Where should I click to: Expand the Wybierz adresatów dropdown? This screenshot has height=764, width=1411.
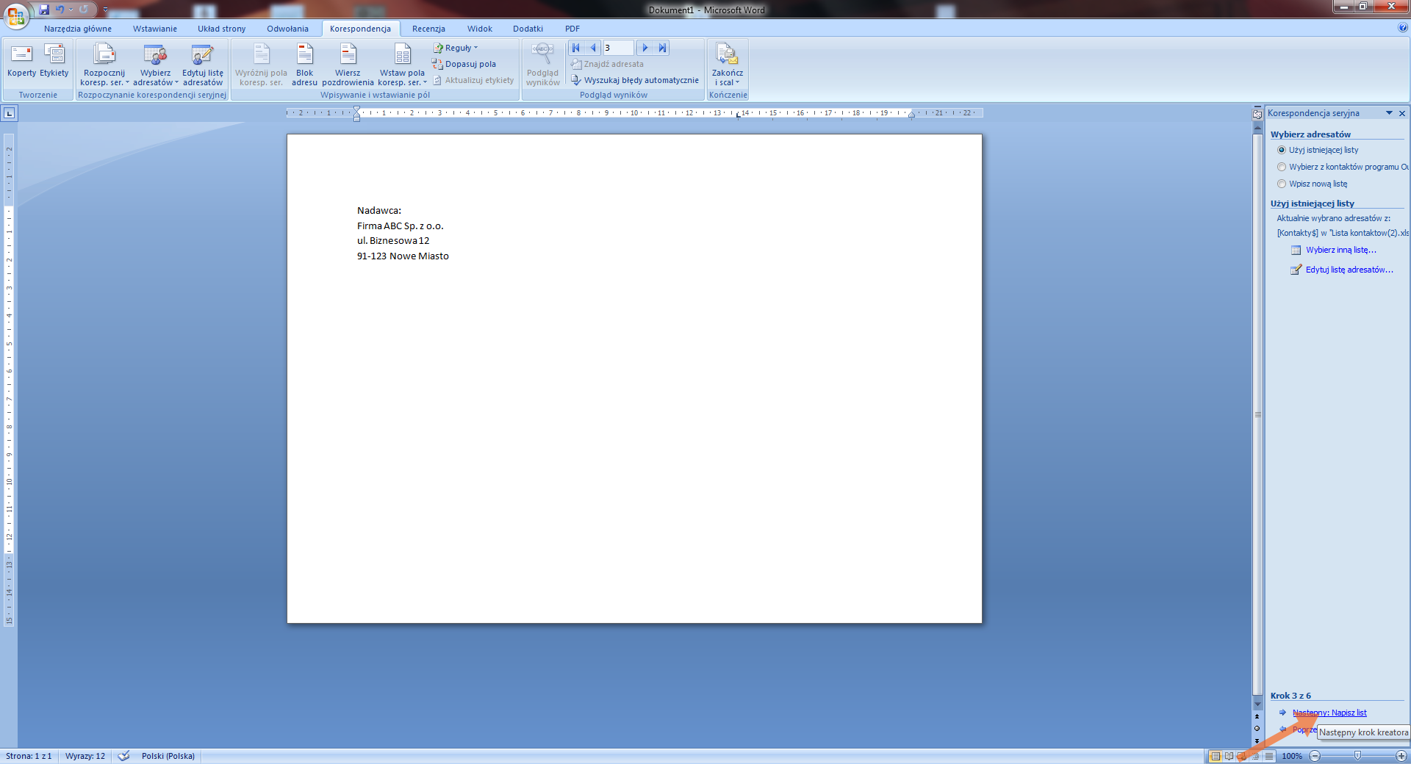[155, 65]
